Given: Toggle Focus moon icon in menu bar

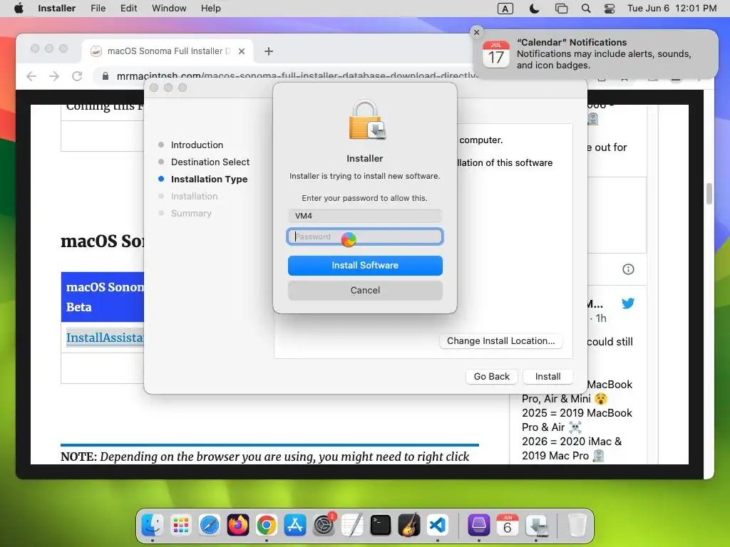Looking at the screenshot, I should (534, 9).
